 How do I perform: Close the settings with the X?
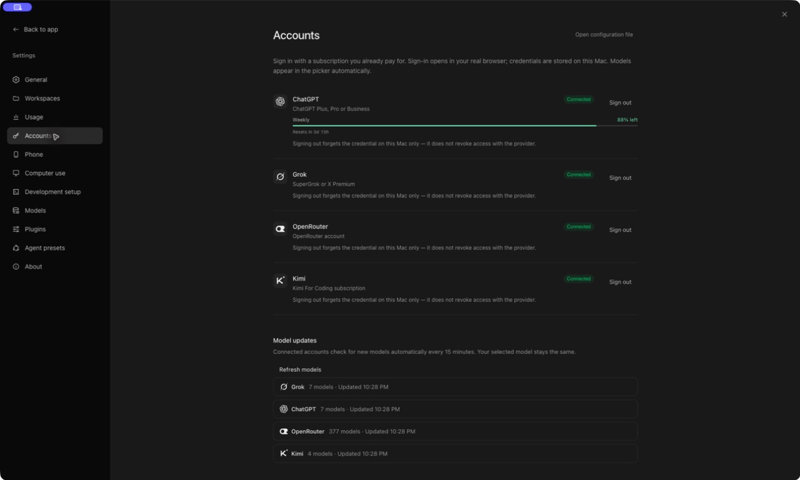tap(784, 14)
